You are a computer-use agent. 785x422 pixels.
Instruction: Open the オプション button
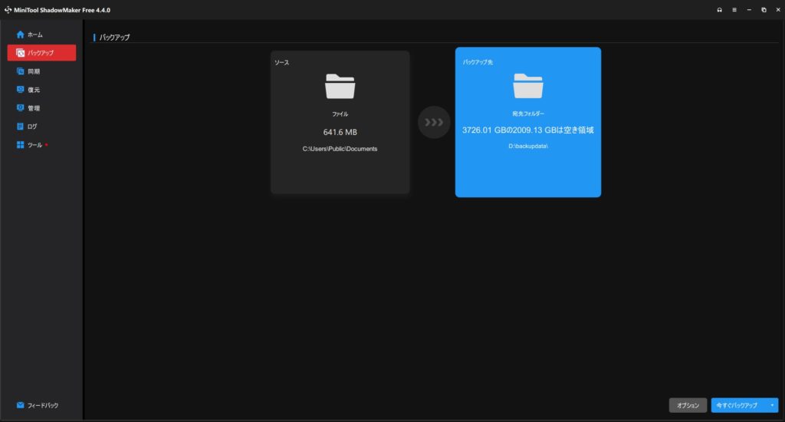[x=688, y=405]
